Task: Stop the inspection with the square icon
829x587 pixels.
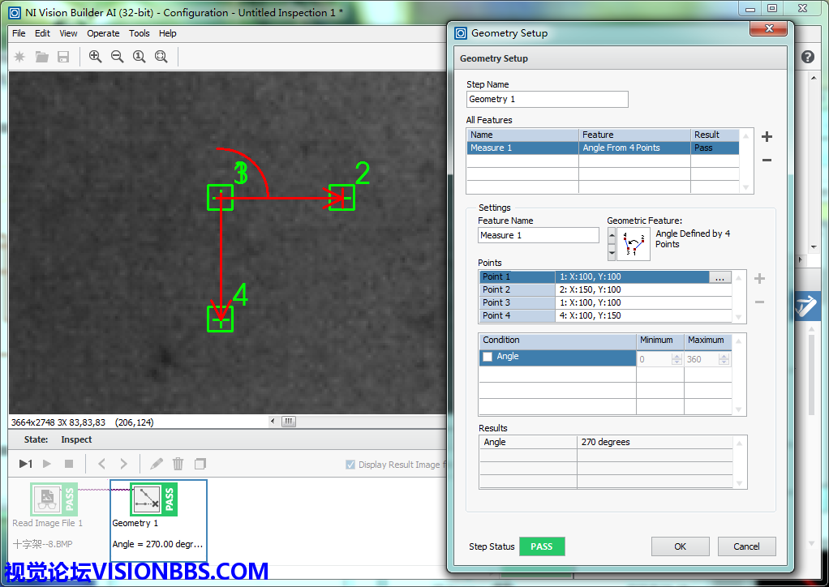Action: point(69,464)
